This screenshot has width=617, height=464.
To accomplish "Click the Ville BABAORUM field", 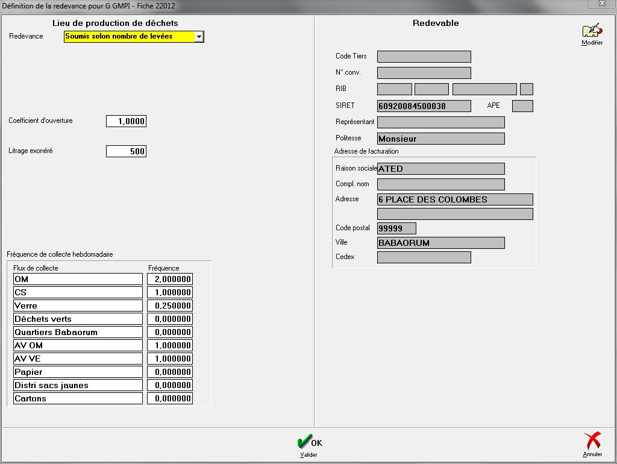I will pos(440,243).
